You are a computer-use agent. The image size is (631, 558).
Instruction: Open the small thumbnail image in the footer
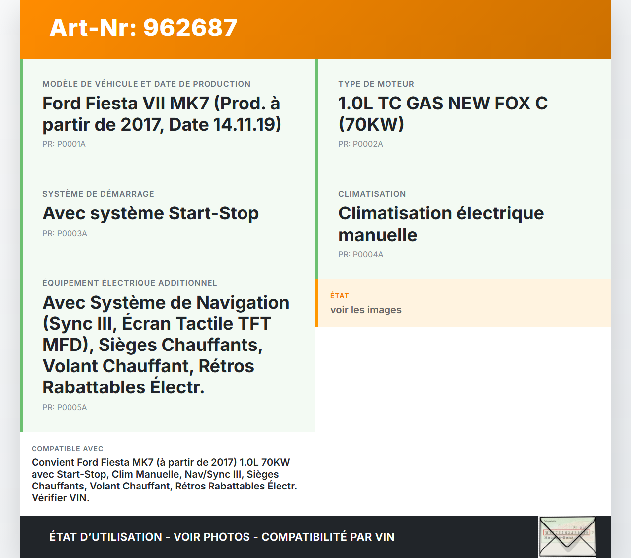tap(567, 536)
